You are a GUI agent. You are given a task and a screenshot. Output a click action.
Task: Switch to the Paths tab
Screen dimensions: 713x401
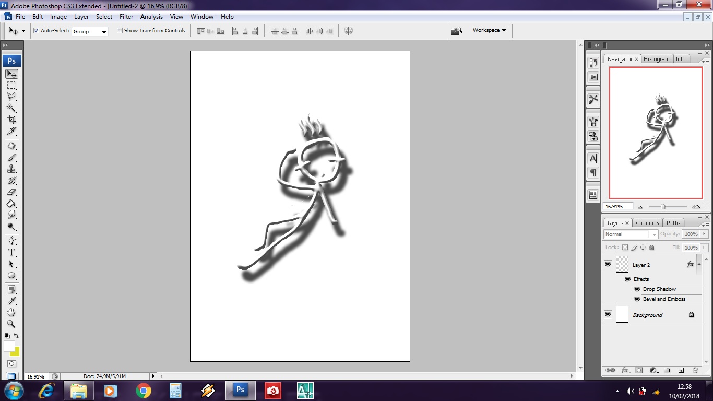point(673,223)
